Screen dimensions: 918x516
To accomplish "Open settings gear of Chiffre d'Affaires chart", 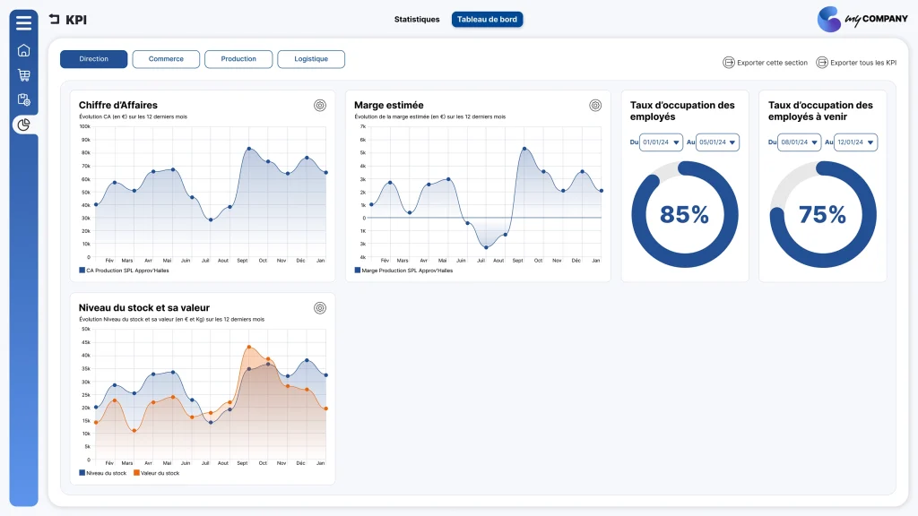I will click(320, 106).
